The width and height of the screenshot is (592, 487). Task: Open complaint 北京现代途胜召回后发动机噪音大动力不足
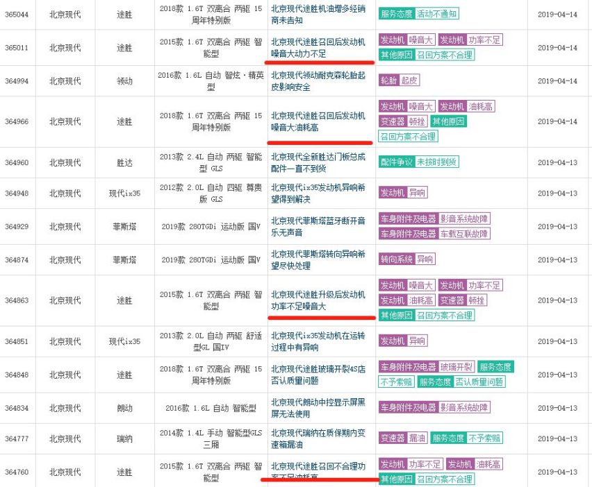point(318,47)
